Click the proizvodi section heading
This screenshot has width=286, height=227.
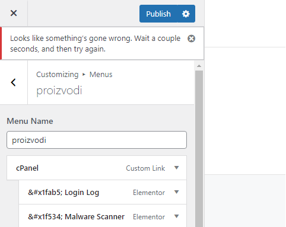coord(59,91)
